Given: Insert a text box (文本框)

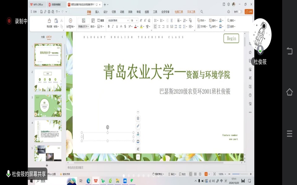Looking at the screenshot, I should 202,27.
